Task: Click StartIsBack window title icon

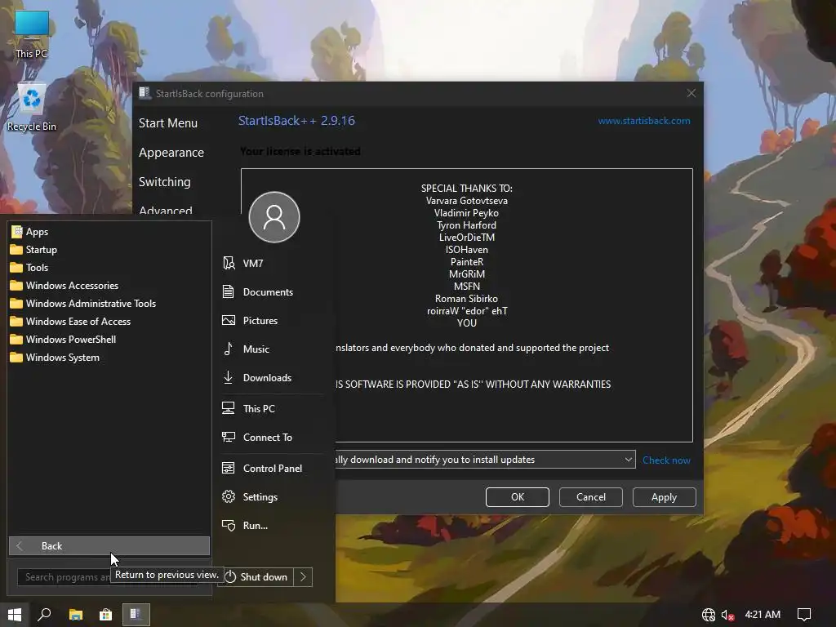Action: pos(145,93)
